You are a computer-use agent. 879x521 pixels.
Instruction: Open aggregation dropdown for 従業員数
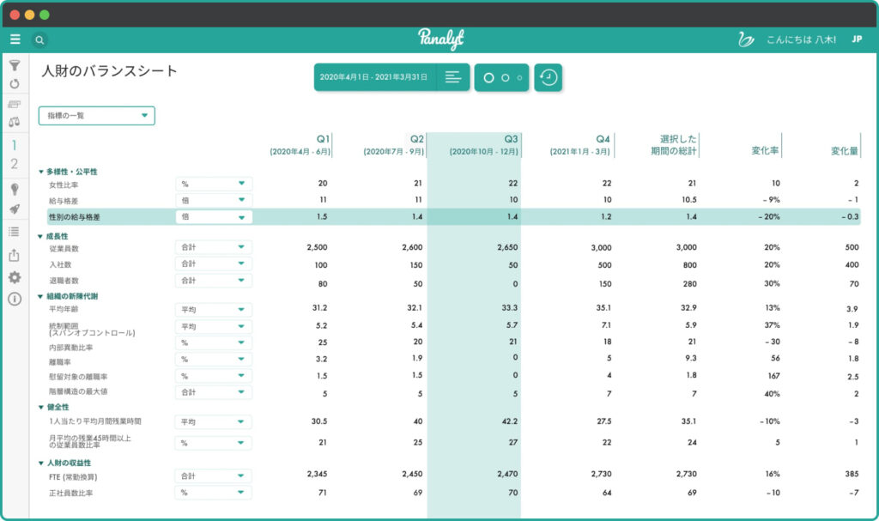(214, 248)
